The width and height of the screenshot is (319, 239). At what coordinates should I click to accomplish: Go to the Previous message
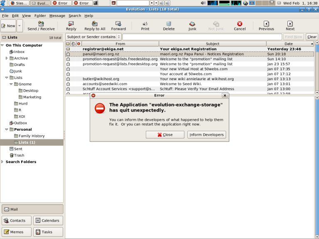(266, 26)
